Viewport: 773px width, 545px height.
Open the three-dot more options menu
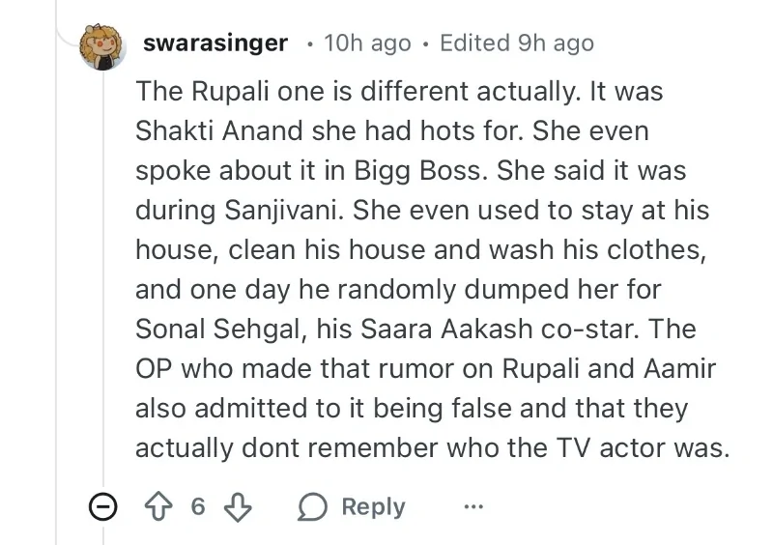(472, 507)
